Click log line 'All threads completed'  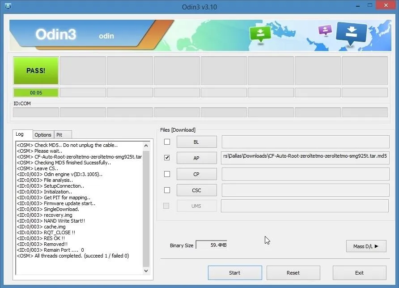click(x=73, y=256)
